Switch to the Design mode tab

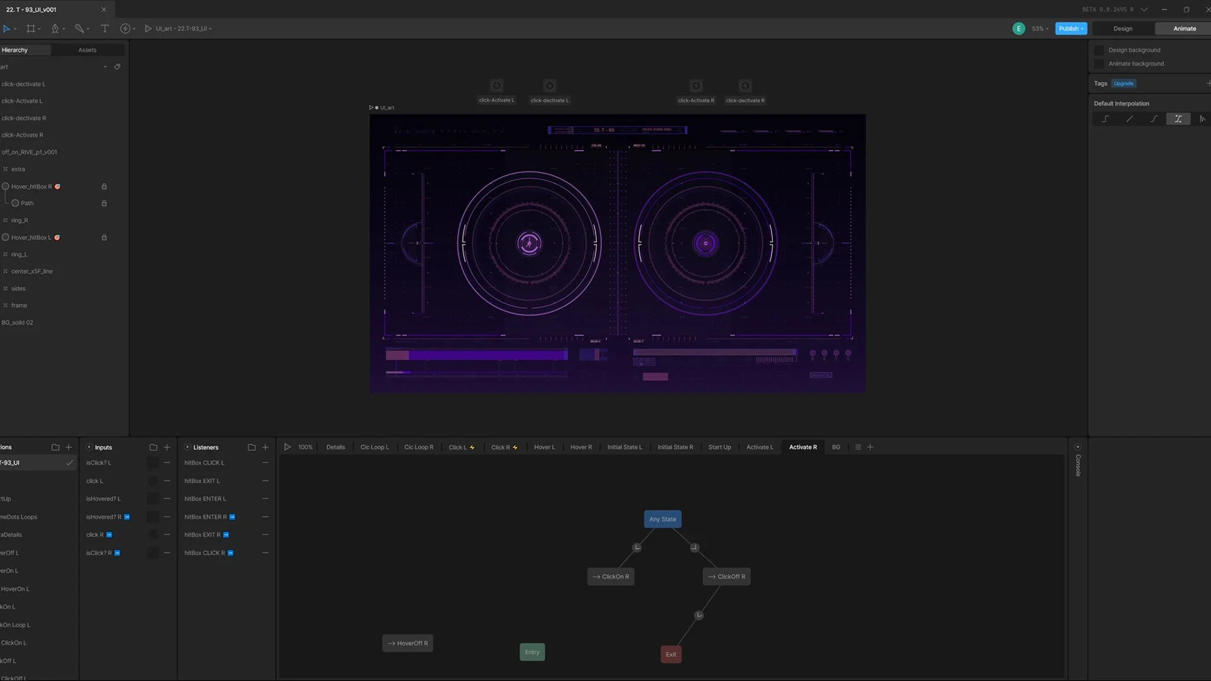pos(1123,28)
